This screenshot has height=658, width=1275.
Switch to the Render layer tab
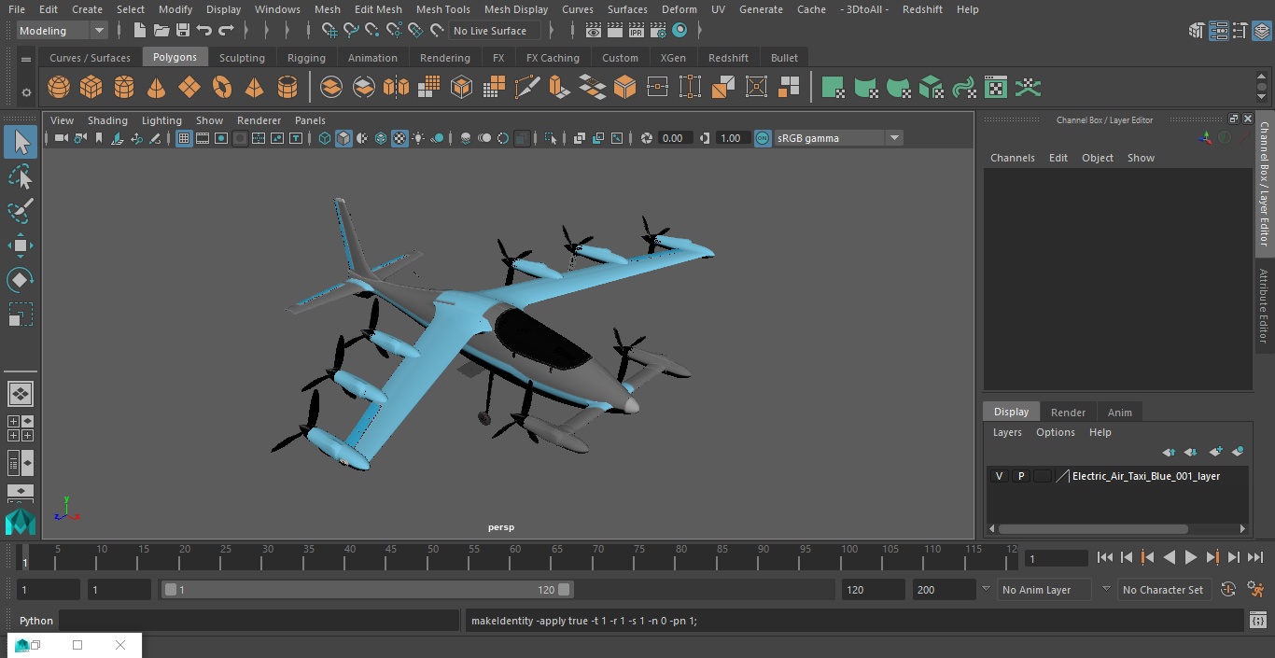coord(1068,412)
